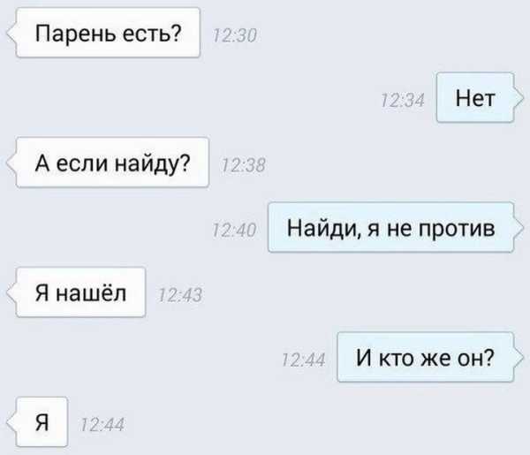530x455 pixels.
Task: Click the word "Парень" in first bubble
Action: pos(75,34)
